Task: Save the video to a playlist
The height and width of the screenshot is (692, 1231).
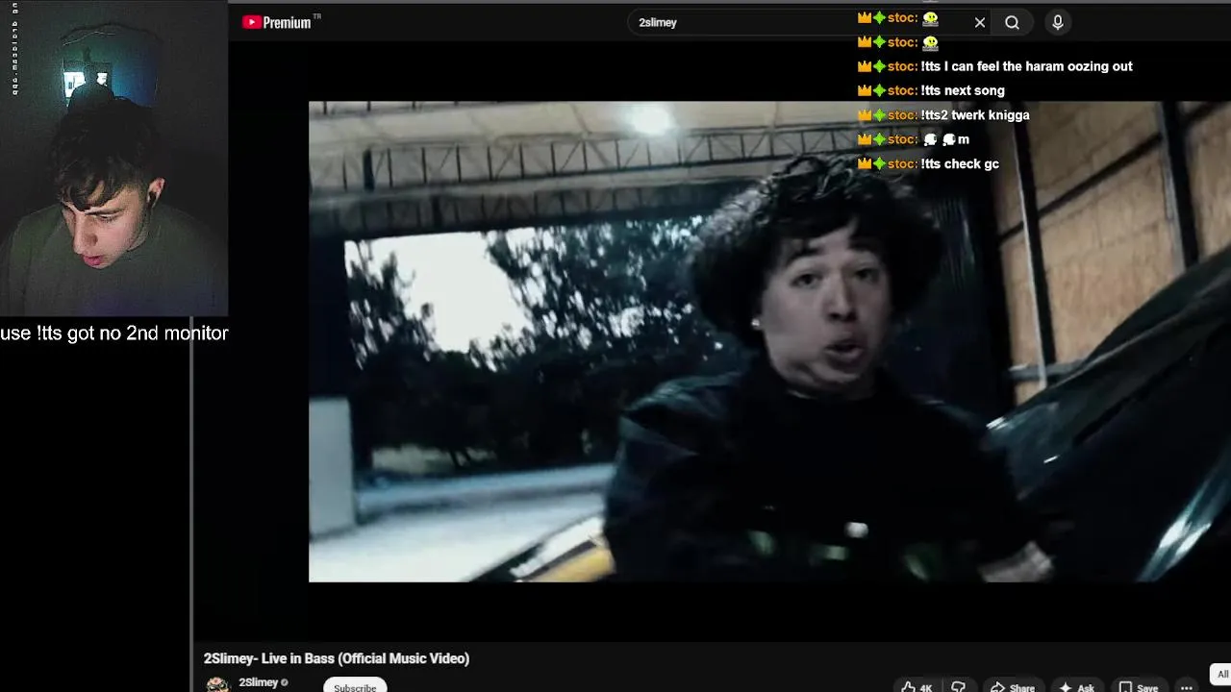Action: point(1138,686)
